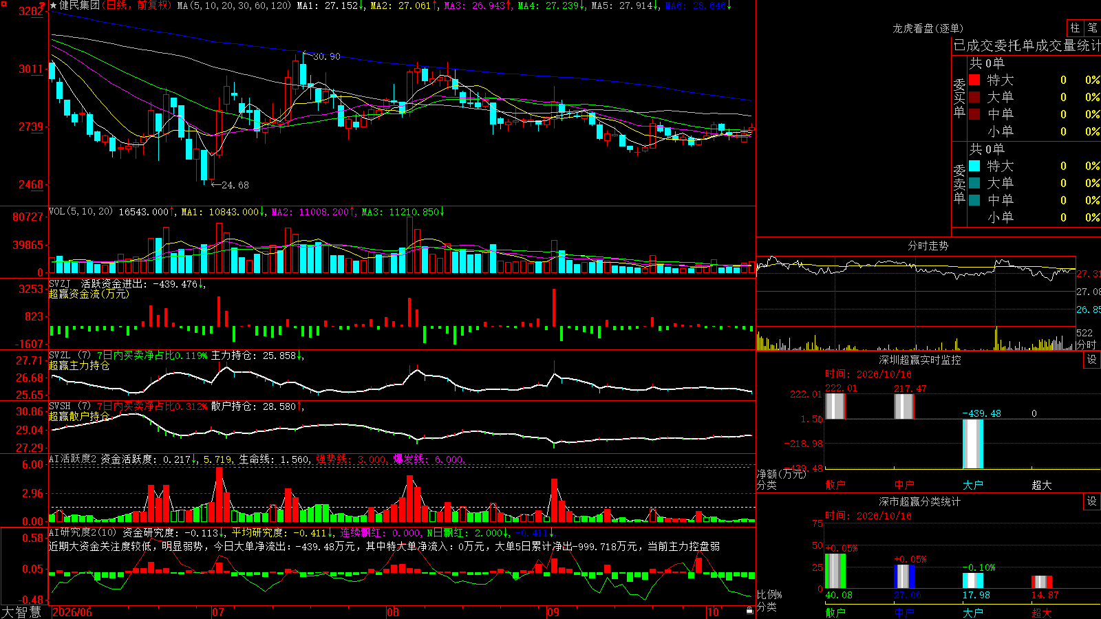This screenshot has width=1101, height=619.
Task: Click the AI活跃度2 indicator name
Action: tap(73, 459)
